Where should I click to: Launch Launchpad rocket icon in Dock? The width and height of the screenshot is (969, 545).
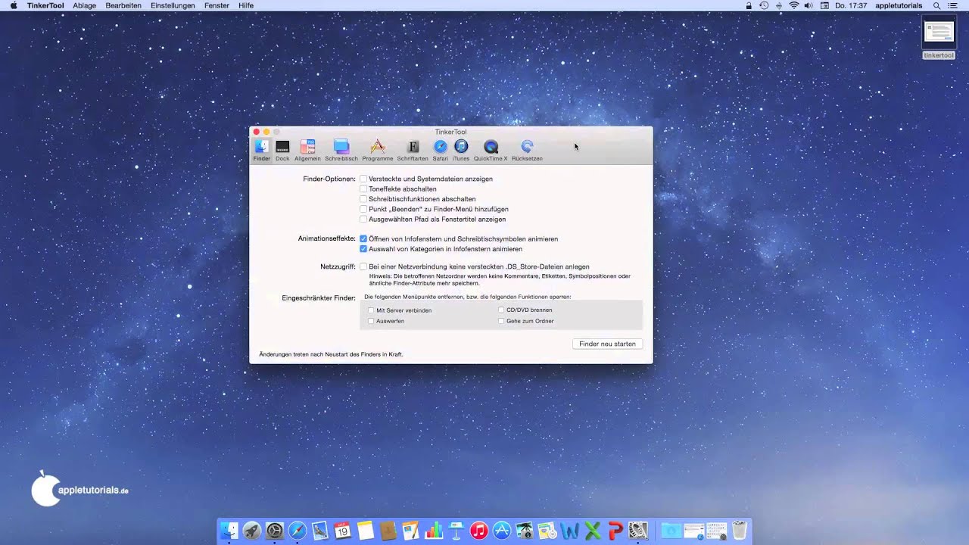[x=252, y=531]
